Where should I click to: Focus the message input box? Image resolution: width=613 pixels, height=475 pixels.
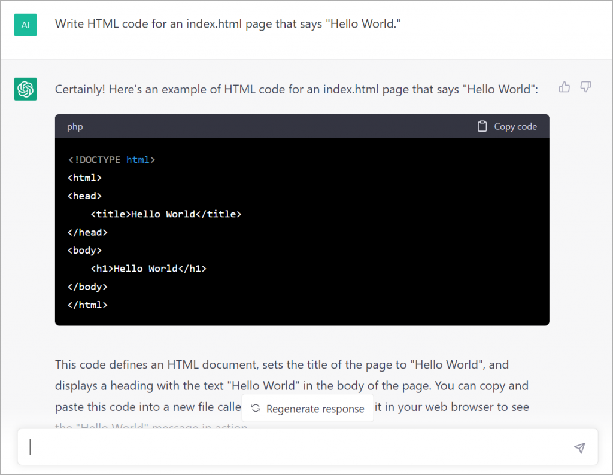tap(299, 447)
